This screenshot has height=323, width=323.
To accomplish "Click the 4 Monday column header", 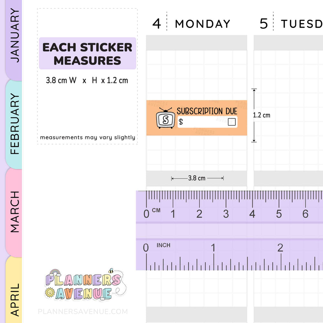I will (191, 24).
